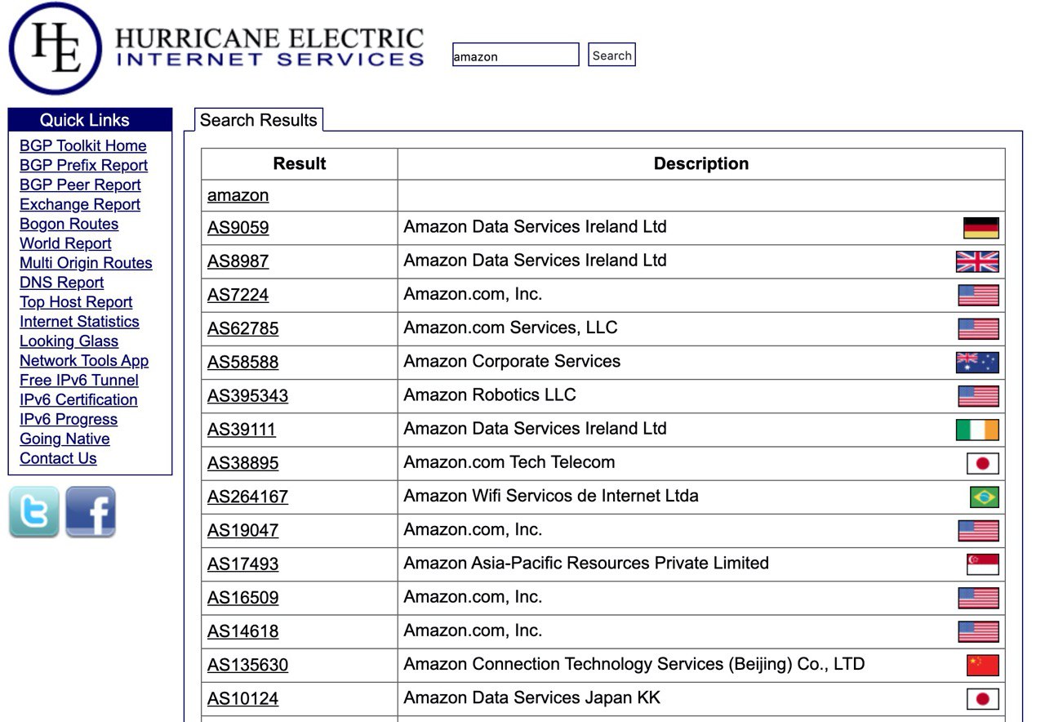Open the AS58588 result link
Screen dimensions: 1045x722
pos(242,363)
